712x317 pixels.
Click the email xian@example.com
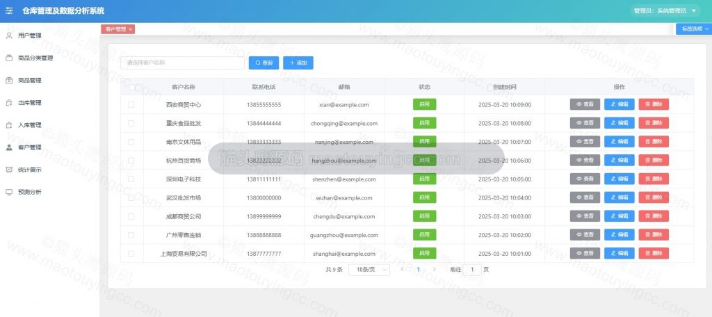[x=343, y=104]
